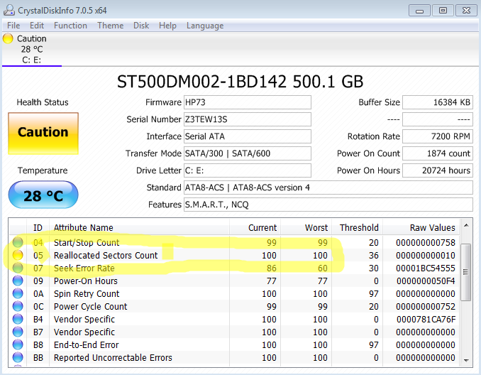Open the Function menu
The width and height of the screenshot is (481, 375).
coord(70,26)
